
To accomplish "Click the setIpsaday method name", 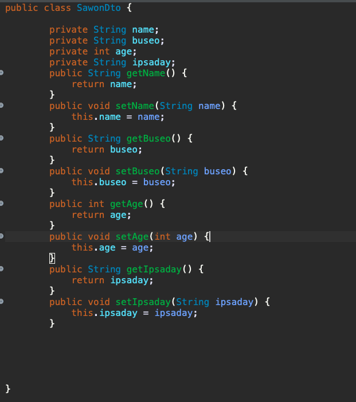I will 143,302.
